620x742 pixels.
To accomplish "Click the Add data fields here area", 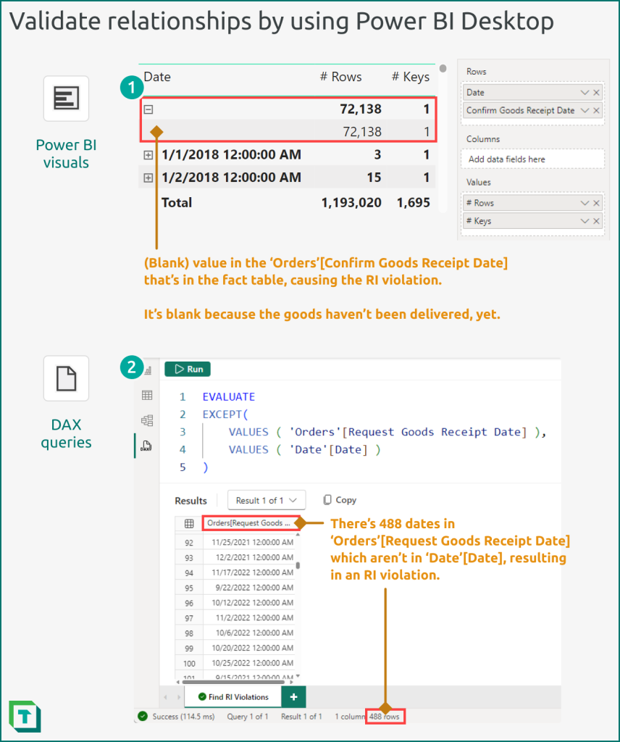I will (x=507, y=159).
